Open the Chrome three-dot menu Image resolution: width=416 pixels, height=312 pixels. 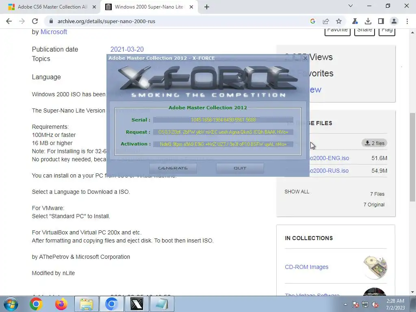407,21
